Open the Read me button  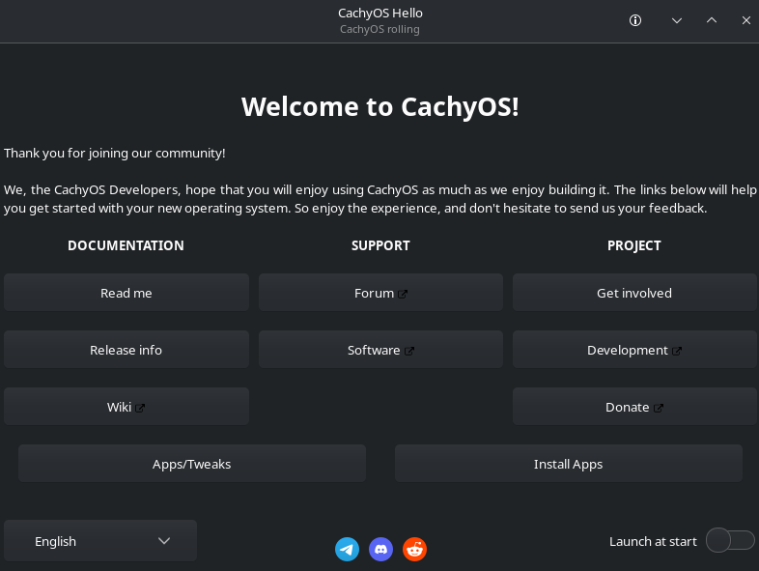[126, 293]
